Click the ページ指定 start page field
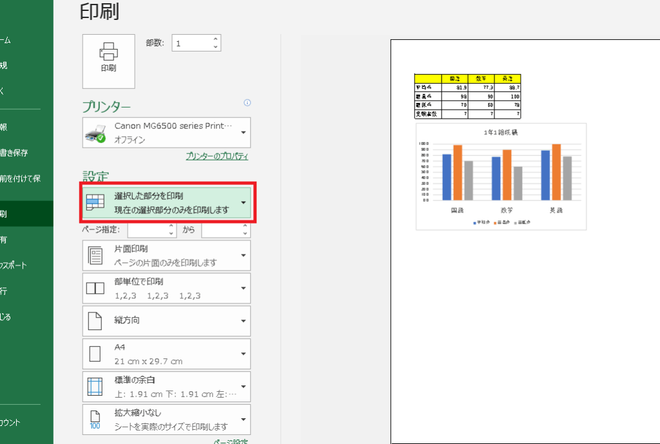 tap(148, 230)
